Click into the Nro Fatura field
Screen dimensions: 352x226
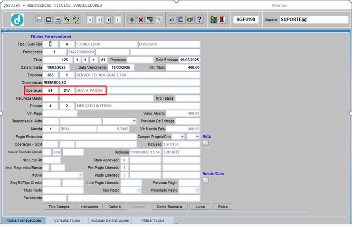188,98
